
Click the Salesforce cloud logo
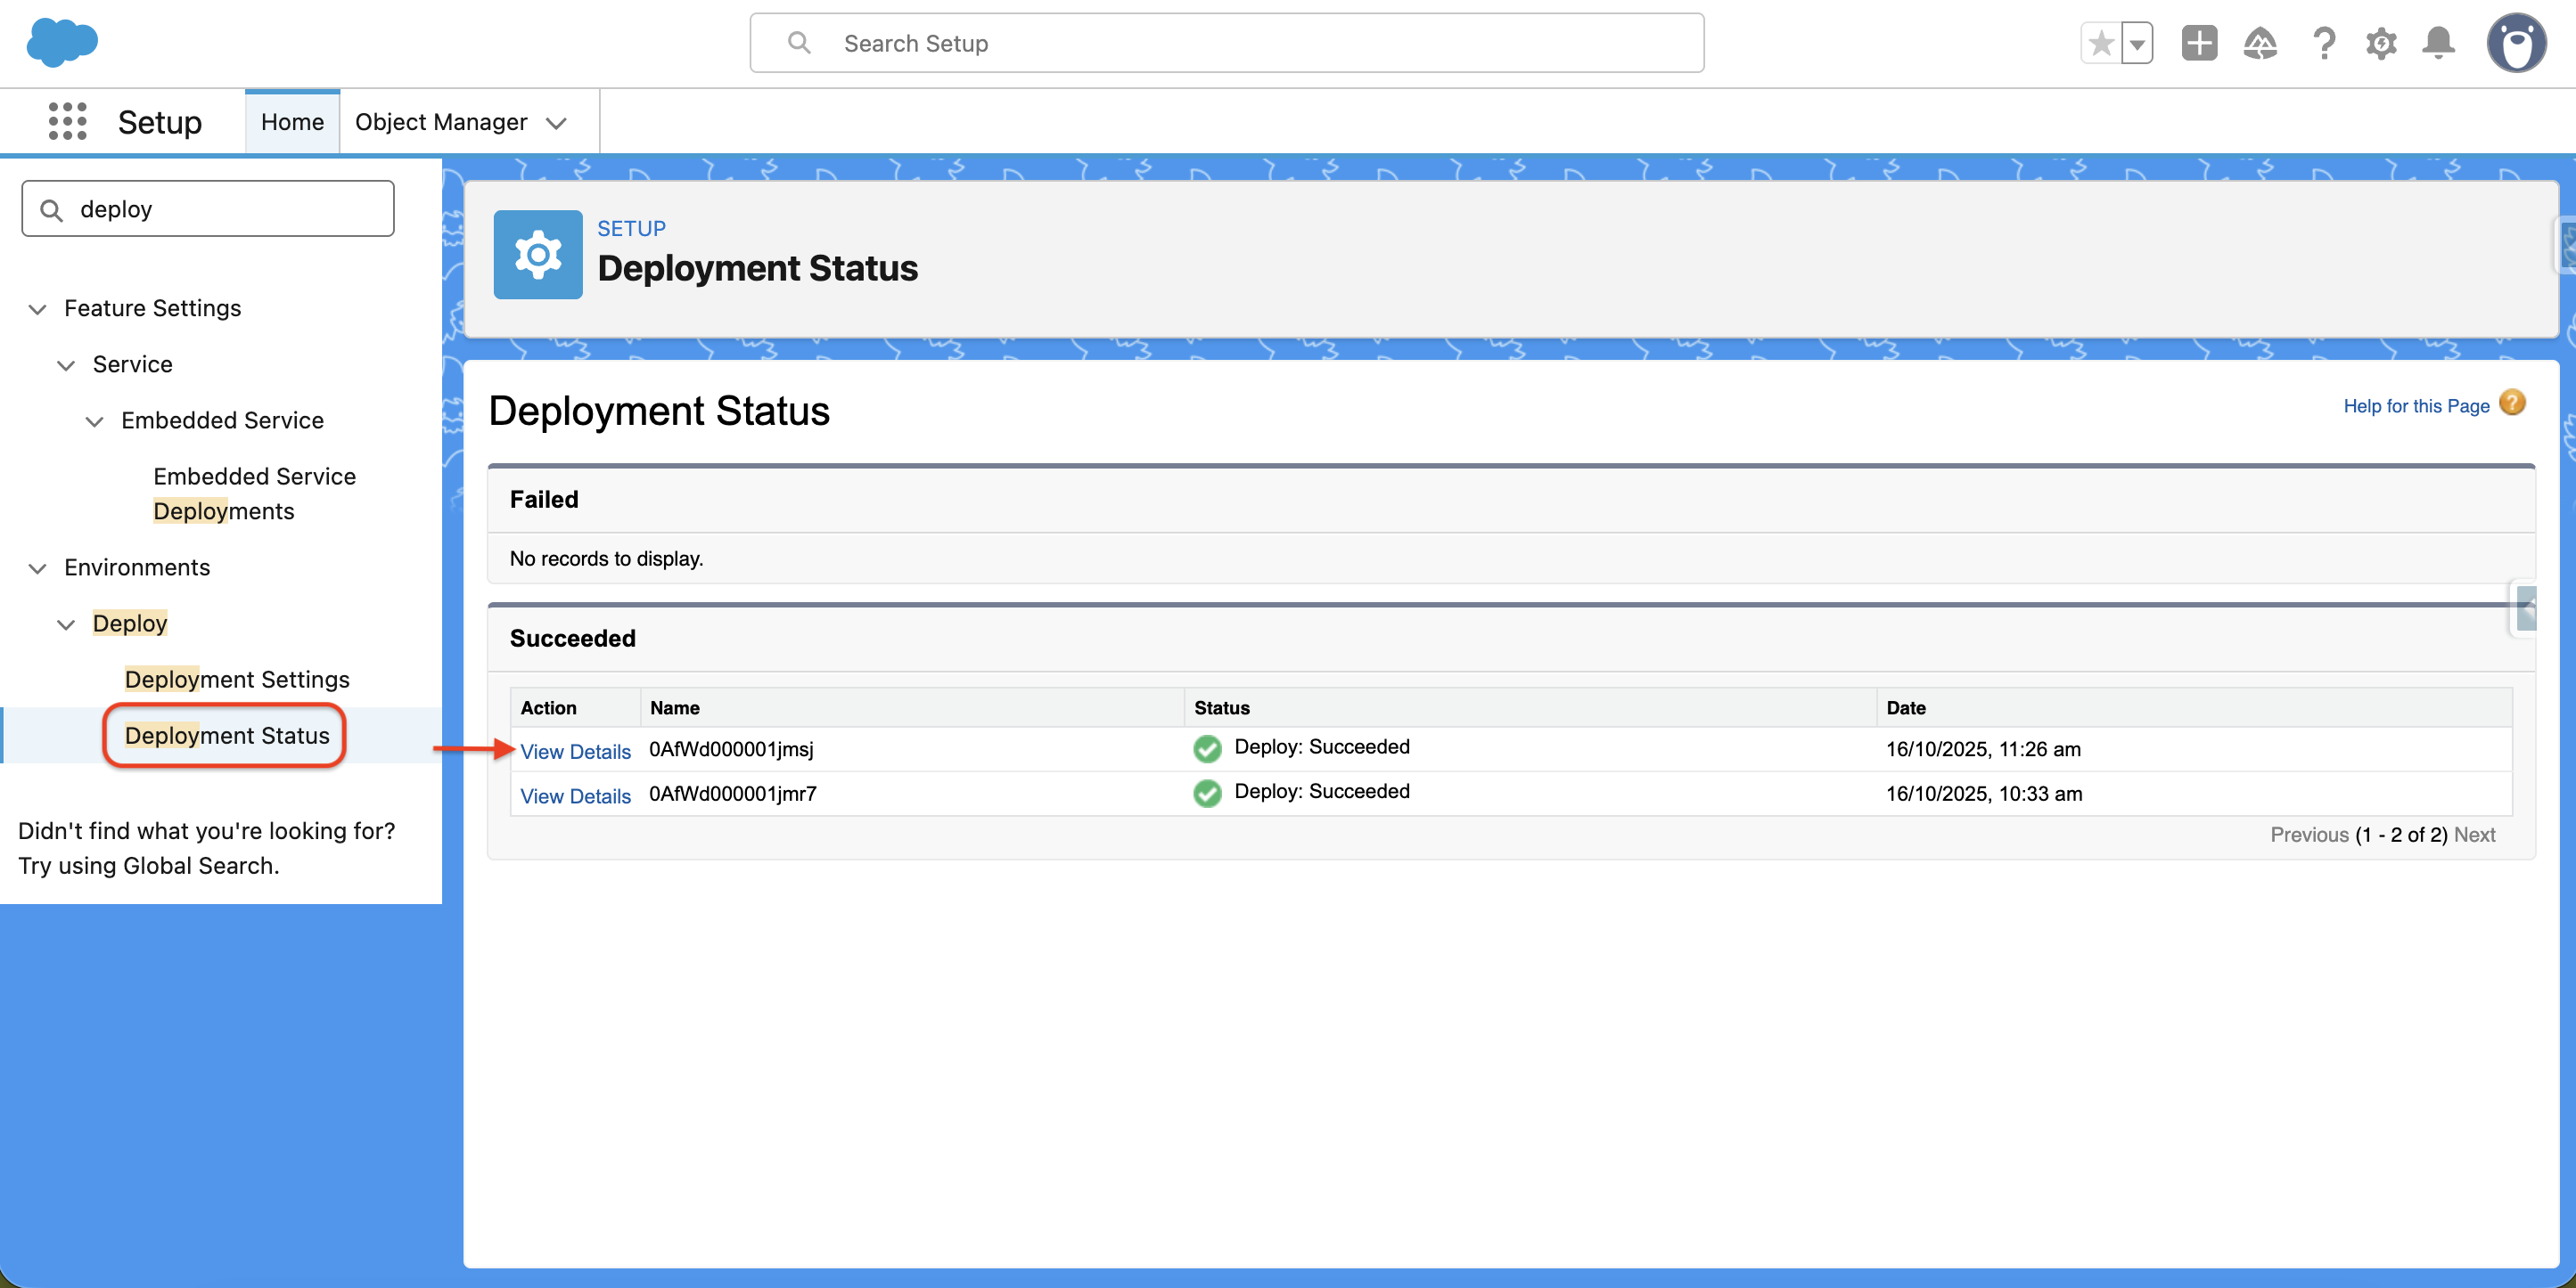[x=62, y=43]
